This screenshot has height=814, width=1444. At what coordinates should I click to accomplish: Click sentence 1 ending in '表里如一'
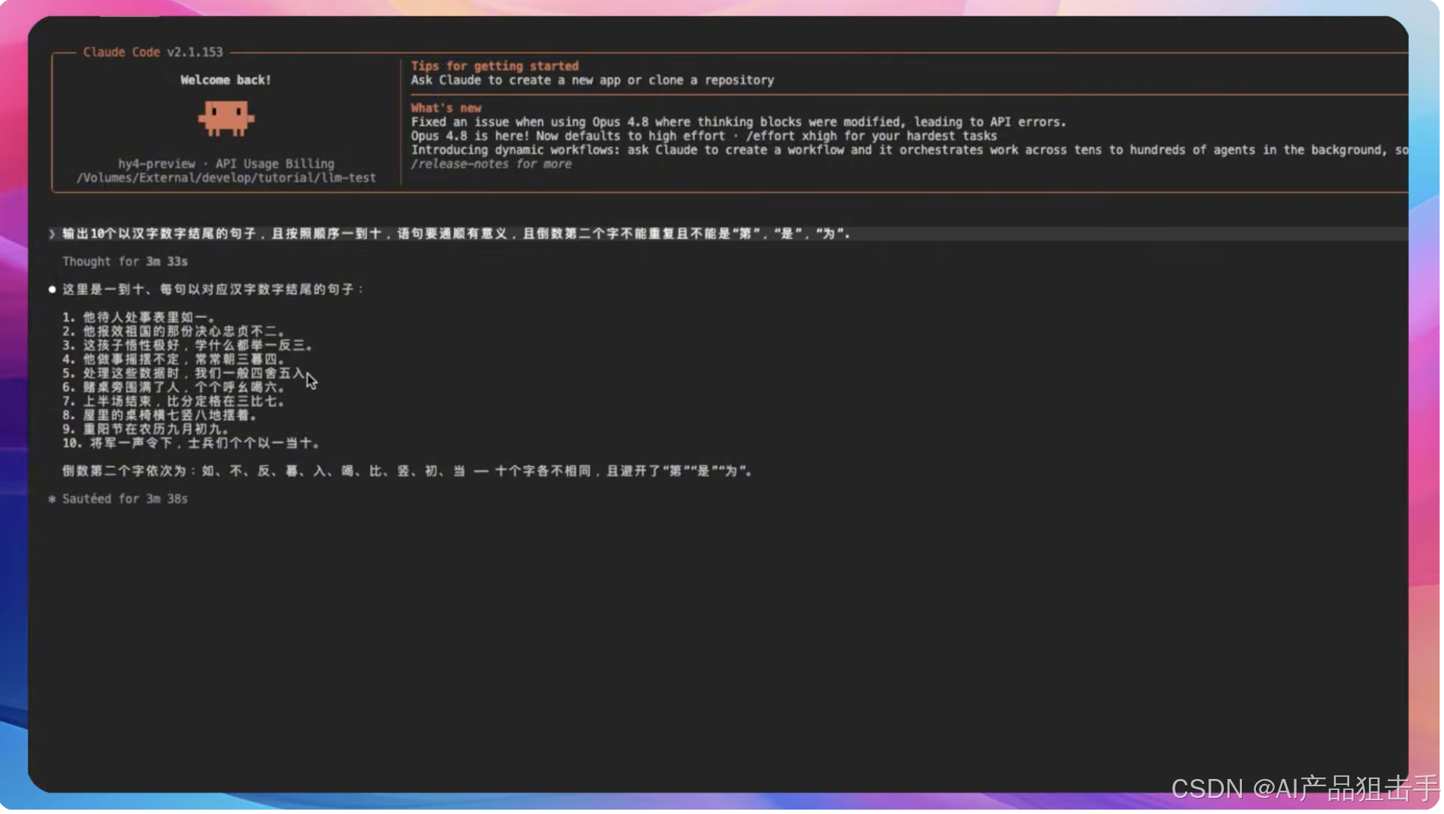tap(139, 318)
